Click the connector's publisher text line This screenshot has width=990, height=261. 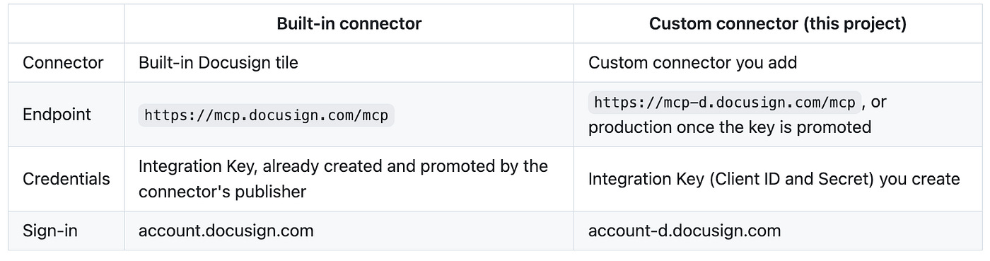click(222, 192)
